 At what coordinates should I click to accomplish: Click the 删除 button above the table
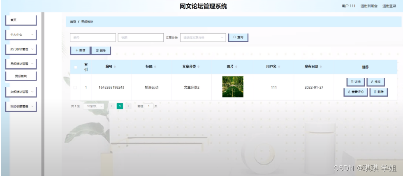pos(101,50)
